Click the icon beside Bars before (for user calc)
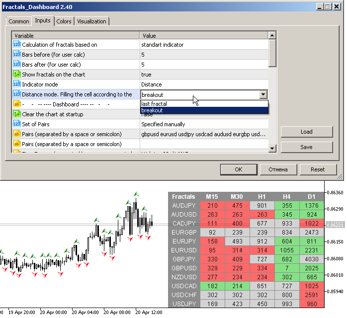 coord(17,54)
